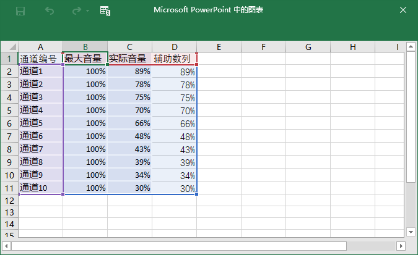The height and width of the screenshot is (255, 418).
Task: Select the cell labeled 通道2
Action: 40,85
